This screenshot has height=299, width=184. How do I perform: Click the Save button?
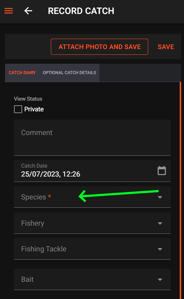(x=166, y=47)
